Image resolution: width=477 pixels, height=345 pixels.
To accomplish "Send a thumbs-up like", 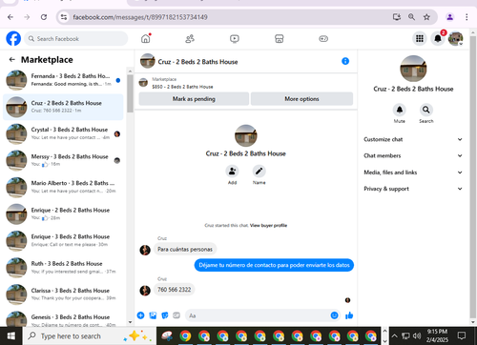I will [349, 315].
